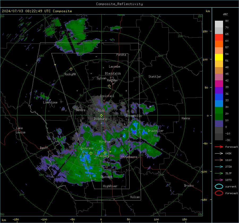Click the Brooks city label
This screenshot has width=239, height=223.
pos(189,186)
